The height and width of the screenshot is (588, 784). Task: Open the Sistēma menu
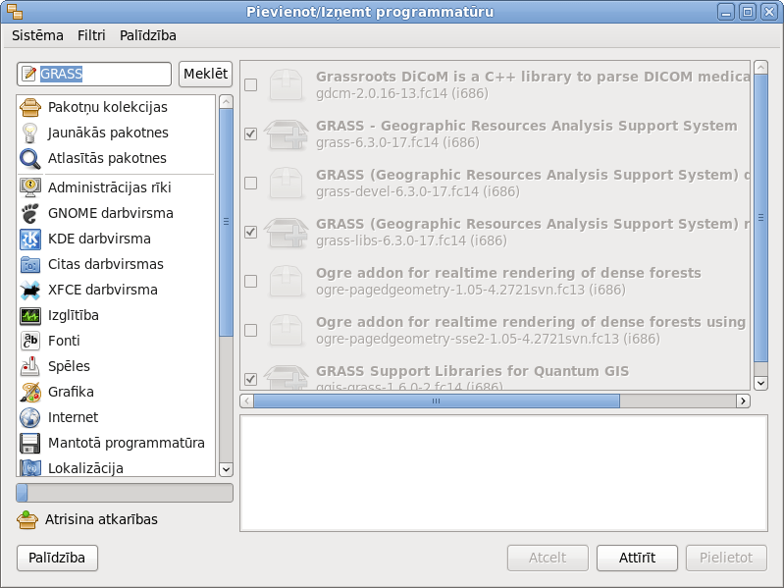tap(37, 35)
